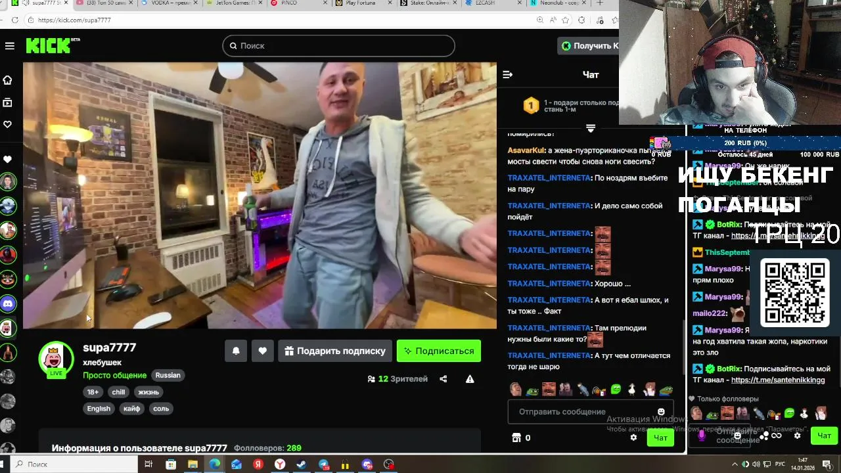
Task: Open Telegram from the taskbar
Action: tap(323, 464)
